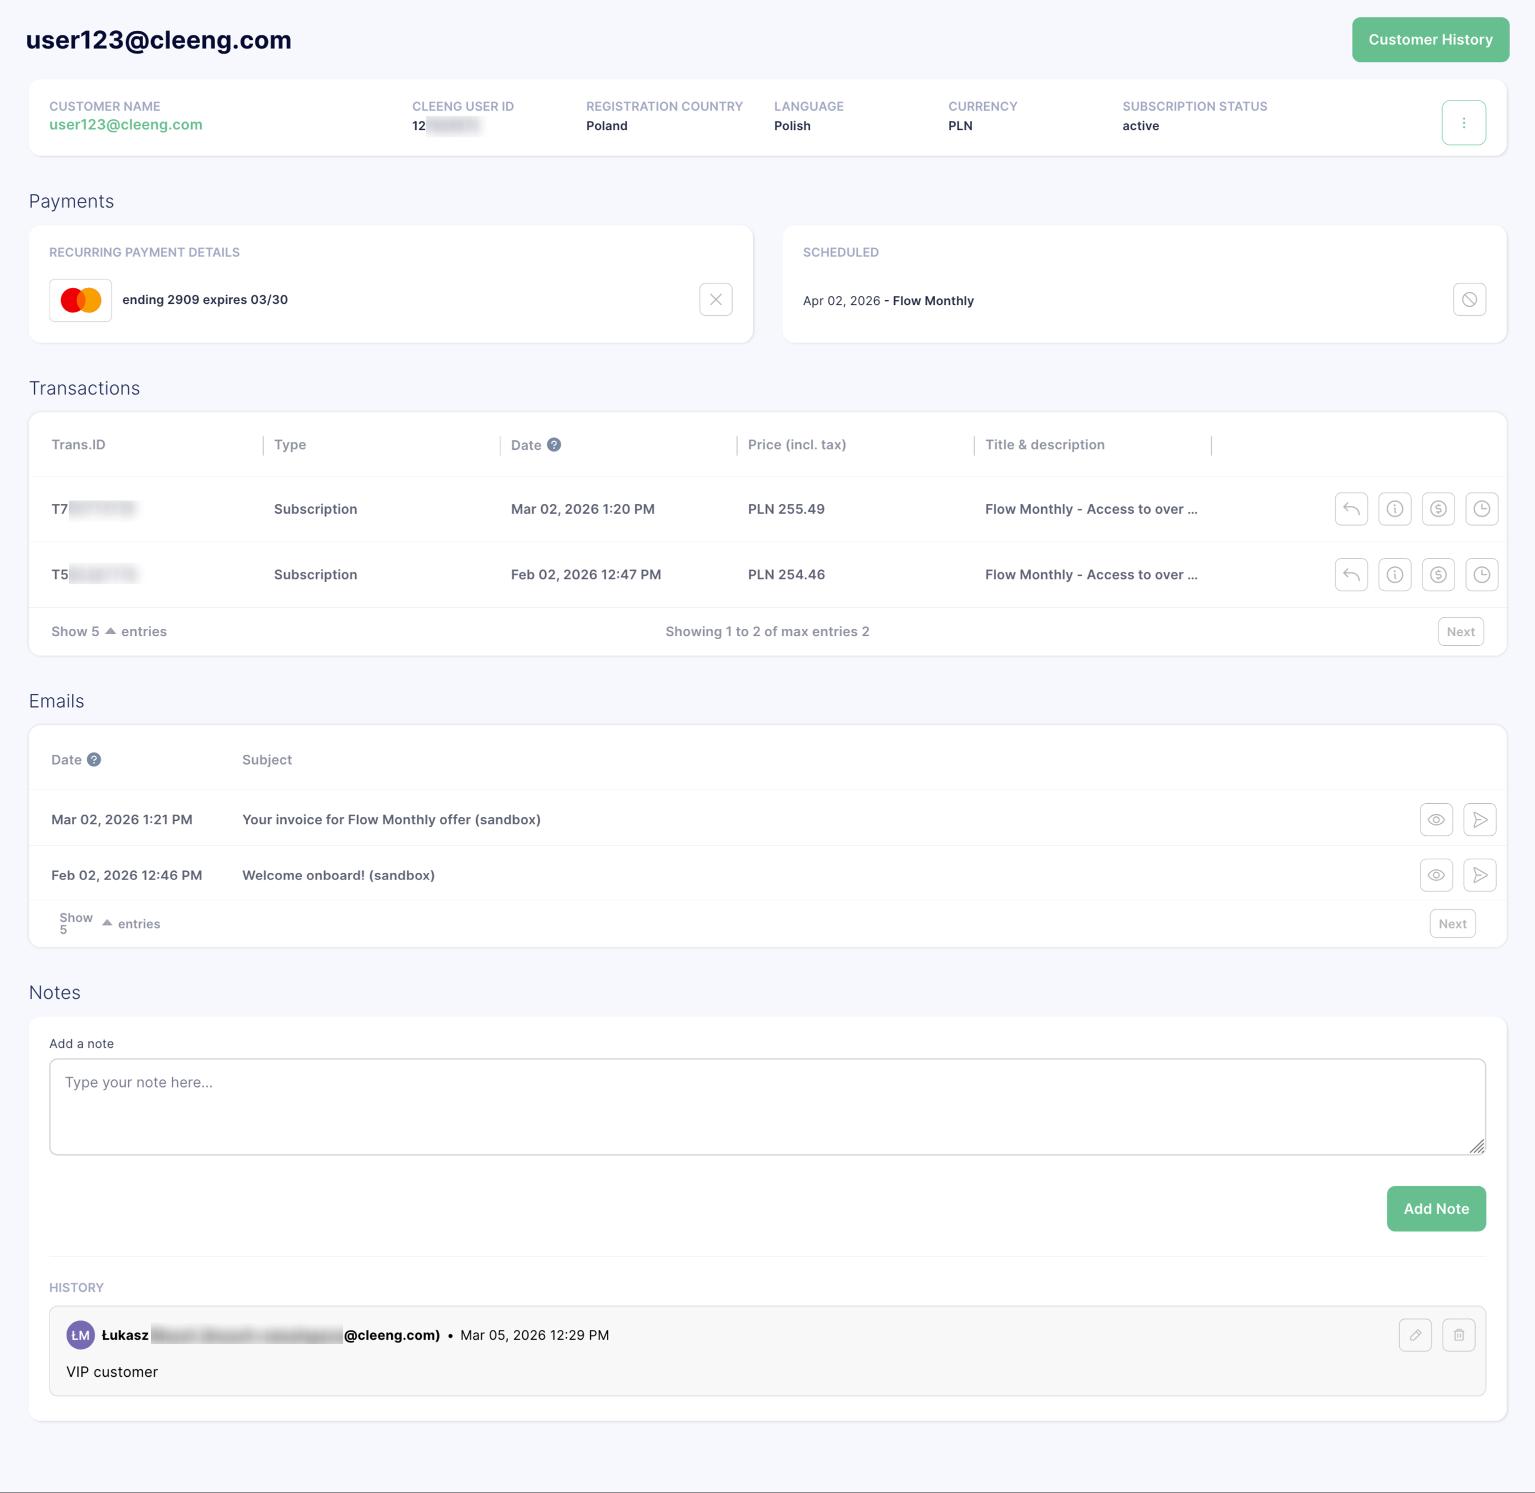Image resolution: width=1535 pixels, height=1493 pixels.
Task: Open the Transactions Date help tooltip icon
Action: [554, 445]
